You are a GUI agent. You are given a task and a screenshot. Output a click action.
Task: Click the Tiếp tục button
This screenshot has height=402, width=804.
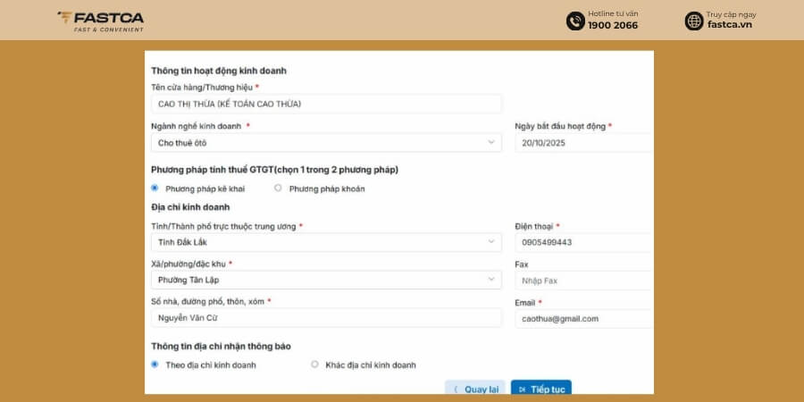point(541,389)
